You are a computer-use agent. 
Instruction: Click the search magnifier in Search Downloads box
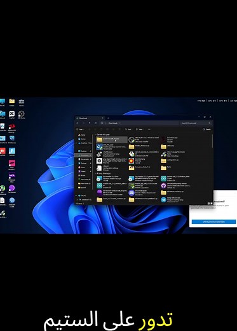point(210,123)
